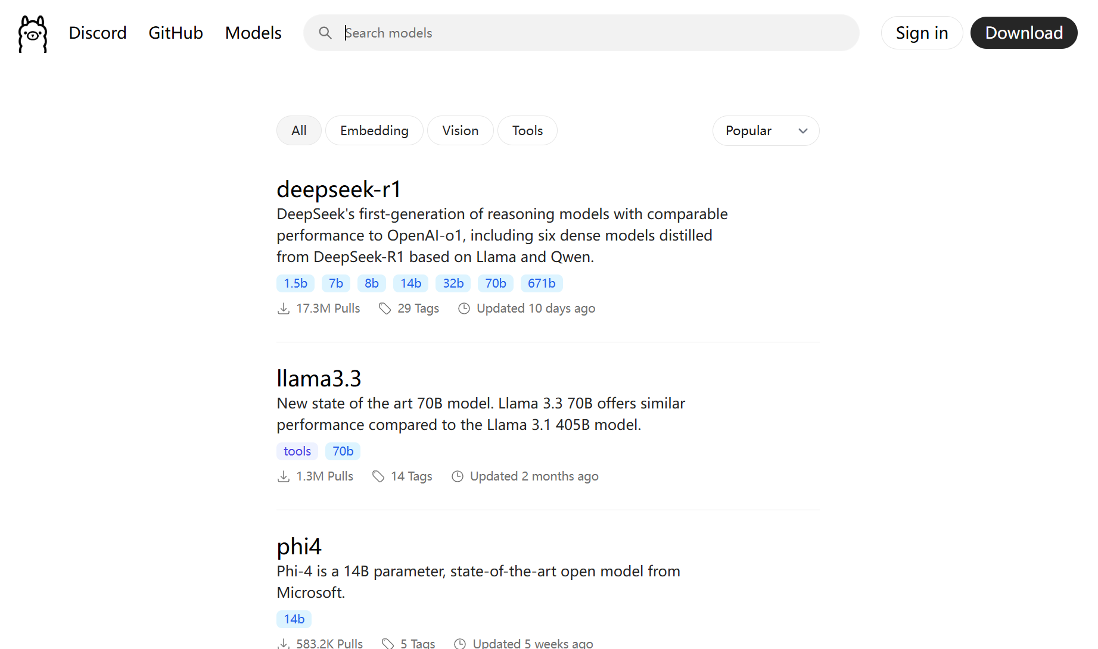Click the Sign in button
The width and height of the screenshot is (1098, 649).
(922, 33)
